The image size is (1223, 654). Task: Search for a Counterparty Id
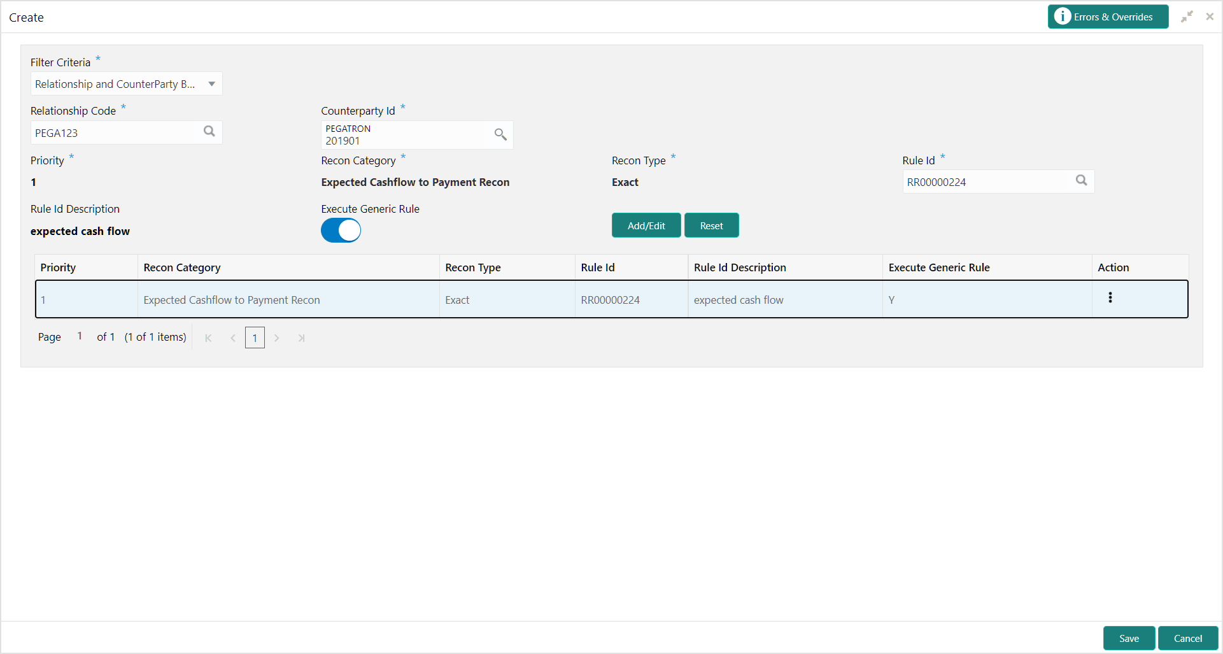pos(500,134)
